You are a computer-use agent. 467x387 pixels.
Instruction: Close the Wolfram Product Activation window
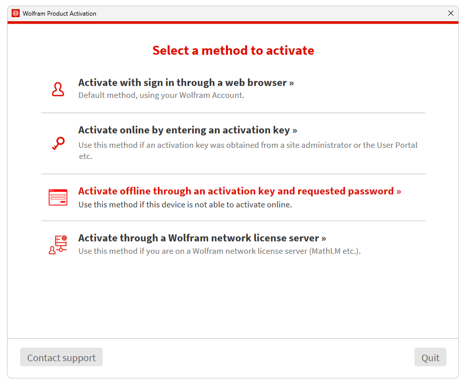[x=451, y=13]
